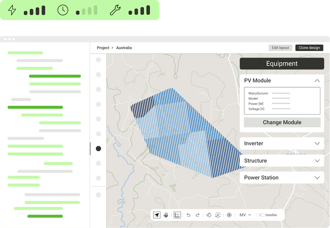The height and width of the screenshot is (228, 330).
Task: Click the Edit layout button
Action: click(280, 48)
